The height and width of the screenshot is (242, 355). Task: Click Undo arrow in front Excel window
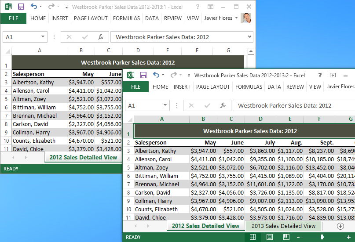[156, 75]
